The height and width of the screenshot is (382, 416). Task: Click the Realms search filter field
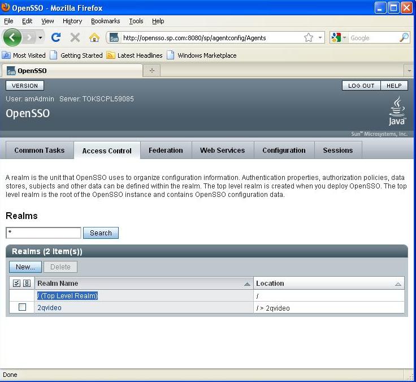pos(44,233)
